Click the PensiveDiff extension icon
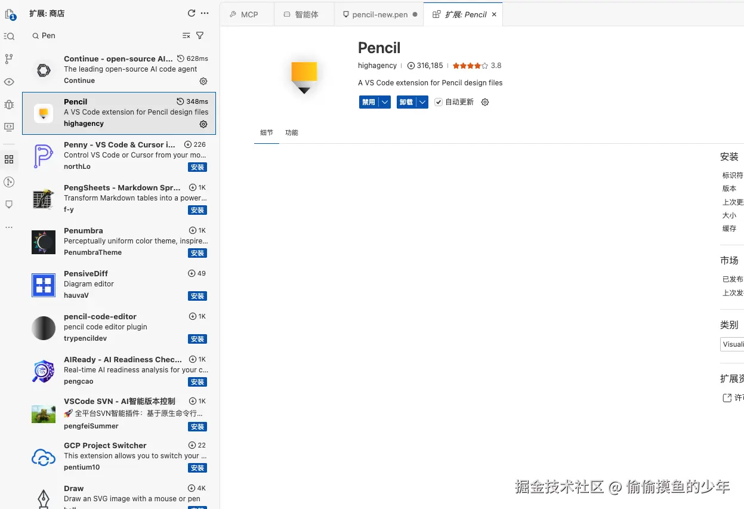744x509 pixels. click(44, 285)
